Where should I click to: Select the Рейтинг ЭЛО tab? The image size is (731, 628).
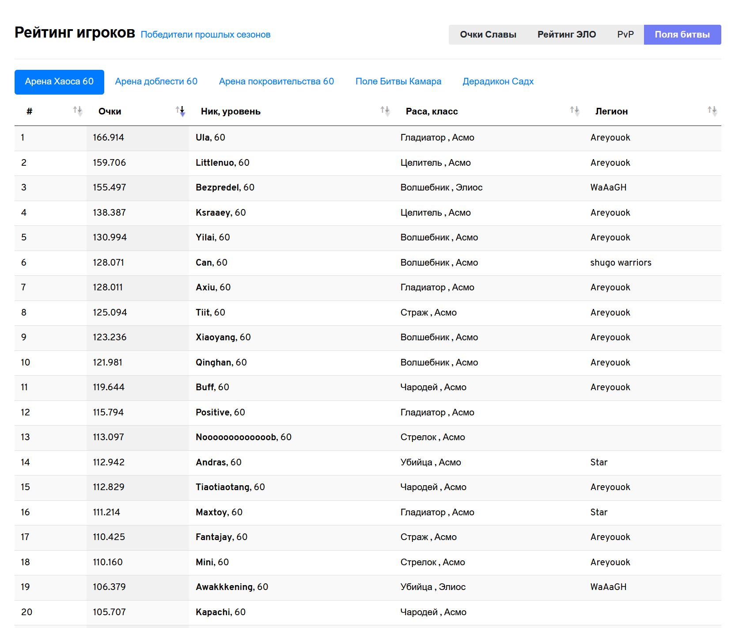(x=566, y=34)
